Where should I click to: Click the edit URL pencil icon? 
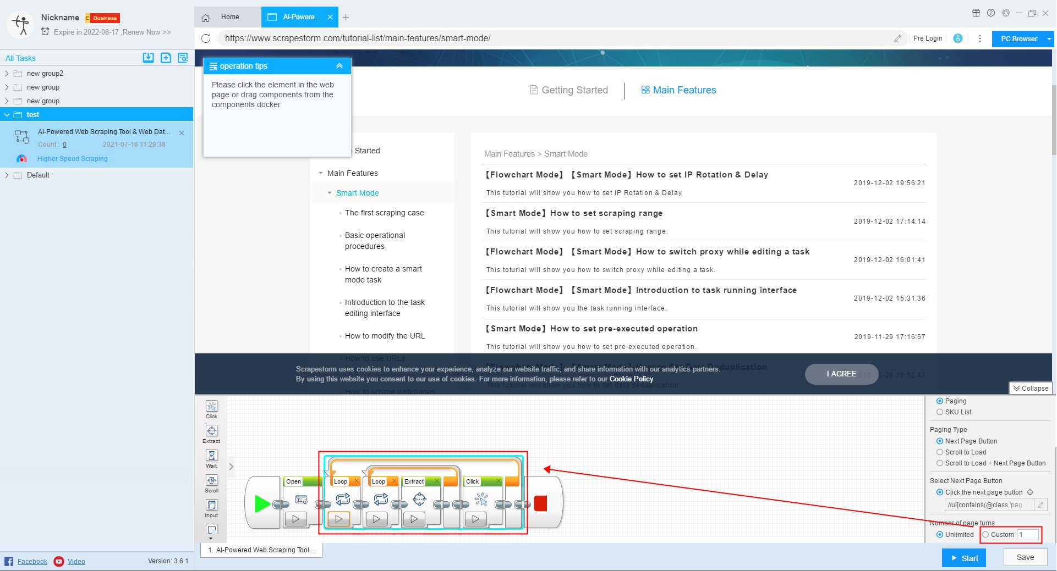click(x=897, y=38)
